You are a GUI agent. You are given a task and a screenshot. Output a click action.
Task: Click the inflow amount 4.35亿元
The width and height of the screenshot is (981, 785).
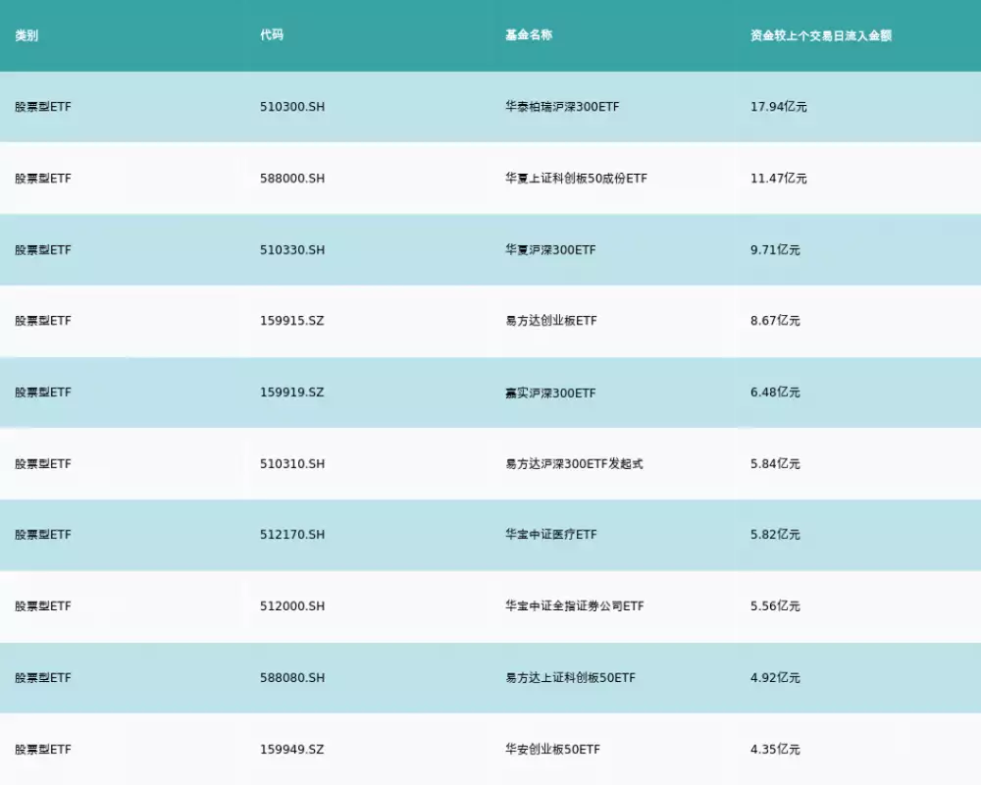775,750
